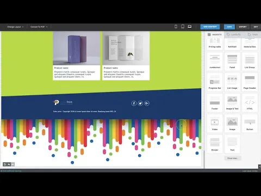Select the Page Header widget
This screenshot has width=261, height=196.
[250, 82]
